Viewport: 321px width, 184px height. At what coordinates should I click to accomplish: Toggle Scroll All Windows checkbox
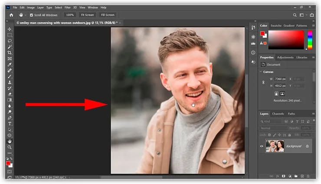(32, 15)
